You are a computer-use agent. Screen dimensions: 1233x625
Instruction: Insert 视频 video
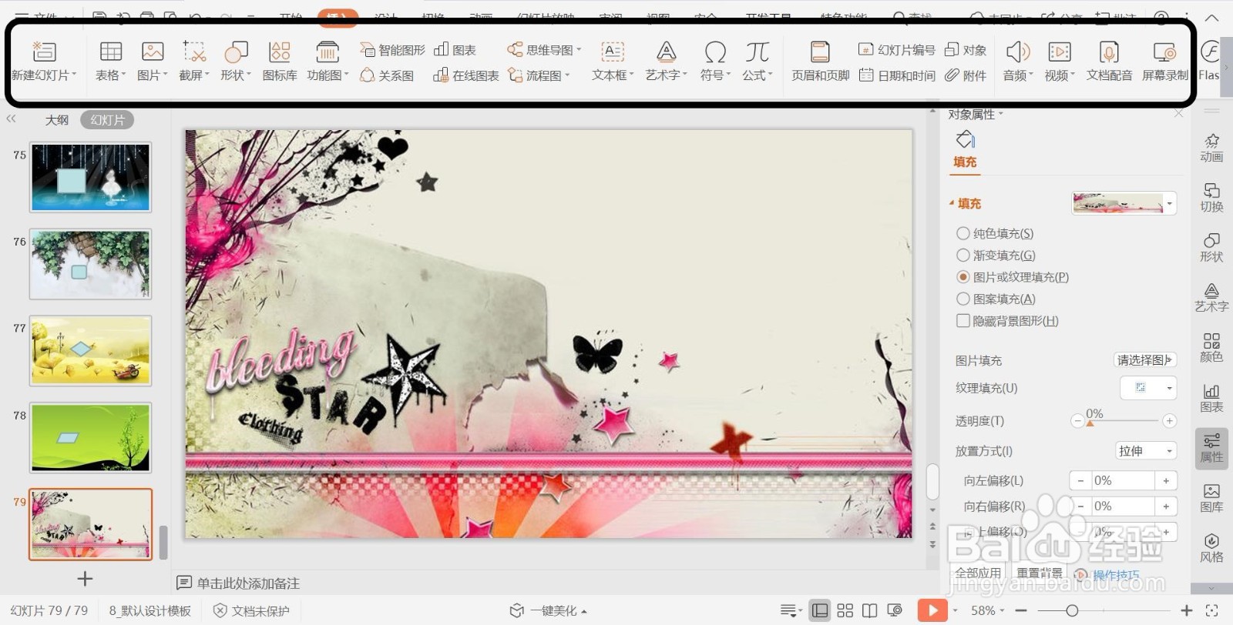click(1060, 61)
